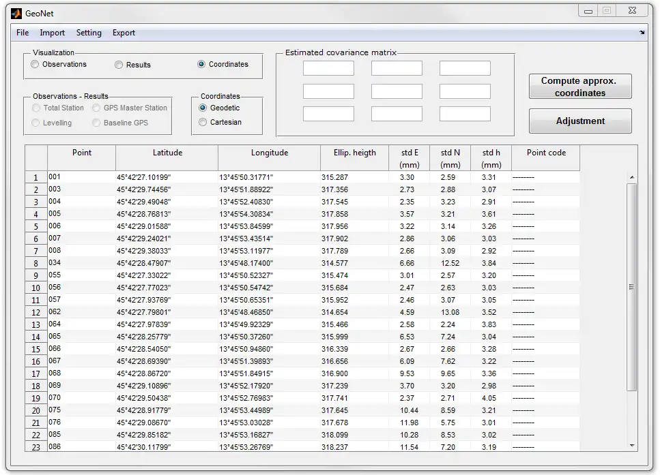Click the std N (mm) column header

click(x=450, y=158)
